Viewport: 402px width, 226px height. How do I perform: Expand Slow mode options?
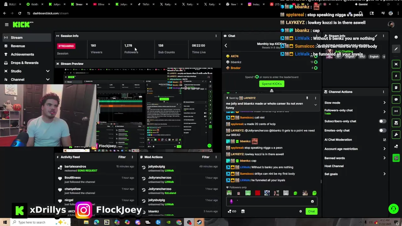(384, 103)
